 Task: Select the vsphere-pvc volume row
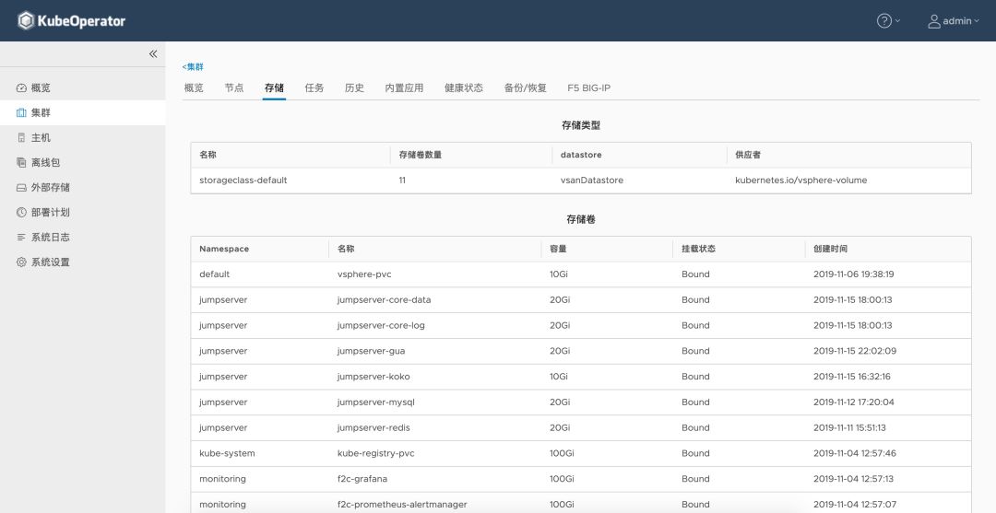[581, 274]
